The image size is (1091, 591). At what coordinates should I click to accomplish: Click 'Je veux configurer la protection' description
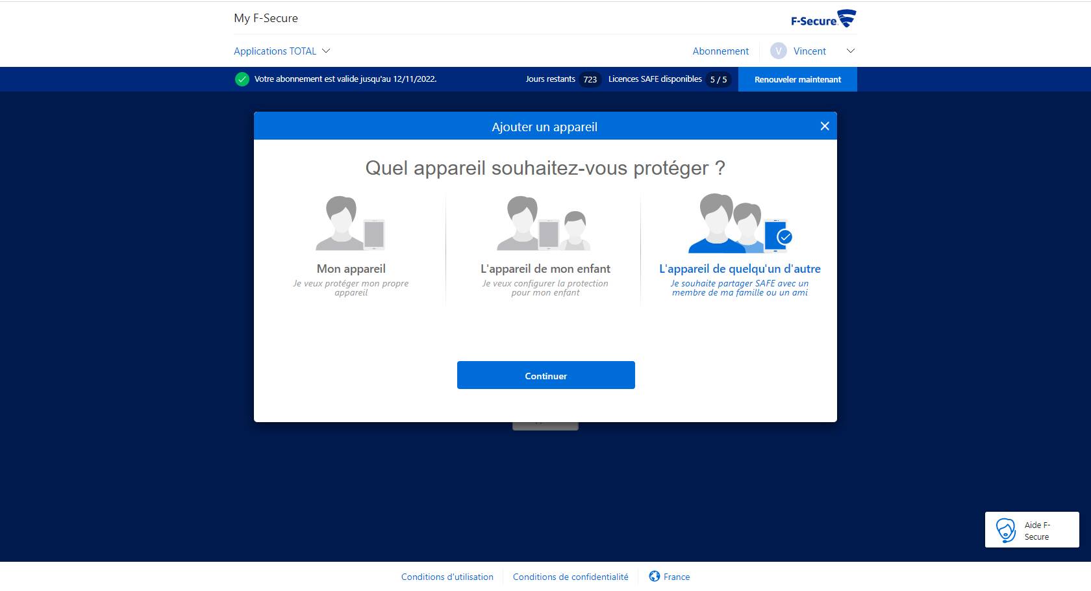click(x=545, y=288)
